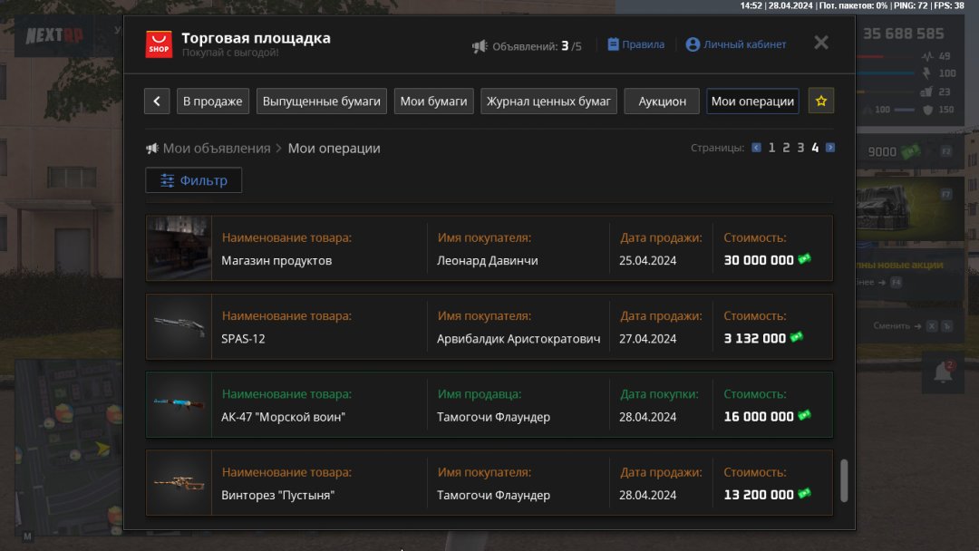979x551 pixels.
Task: Click the yellow star favorites button
Action: tap(821, 101)
